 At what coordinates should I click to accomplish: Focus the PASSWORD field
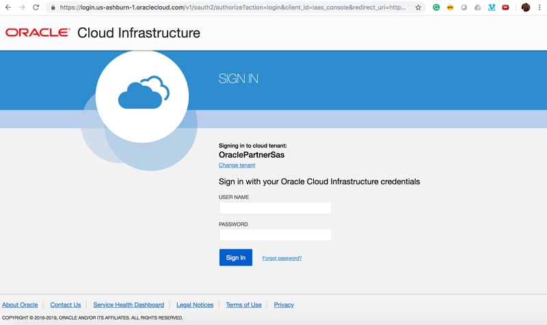click(x=276, y=235)
